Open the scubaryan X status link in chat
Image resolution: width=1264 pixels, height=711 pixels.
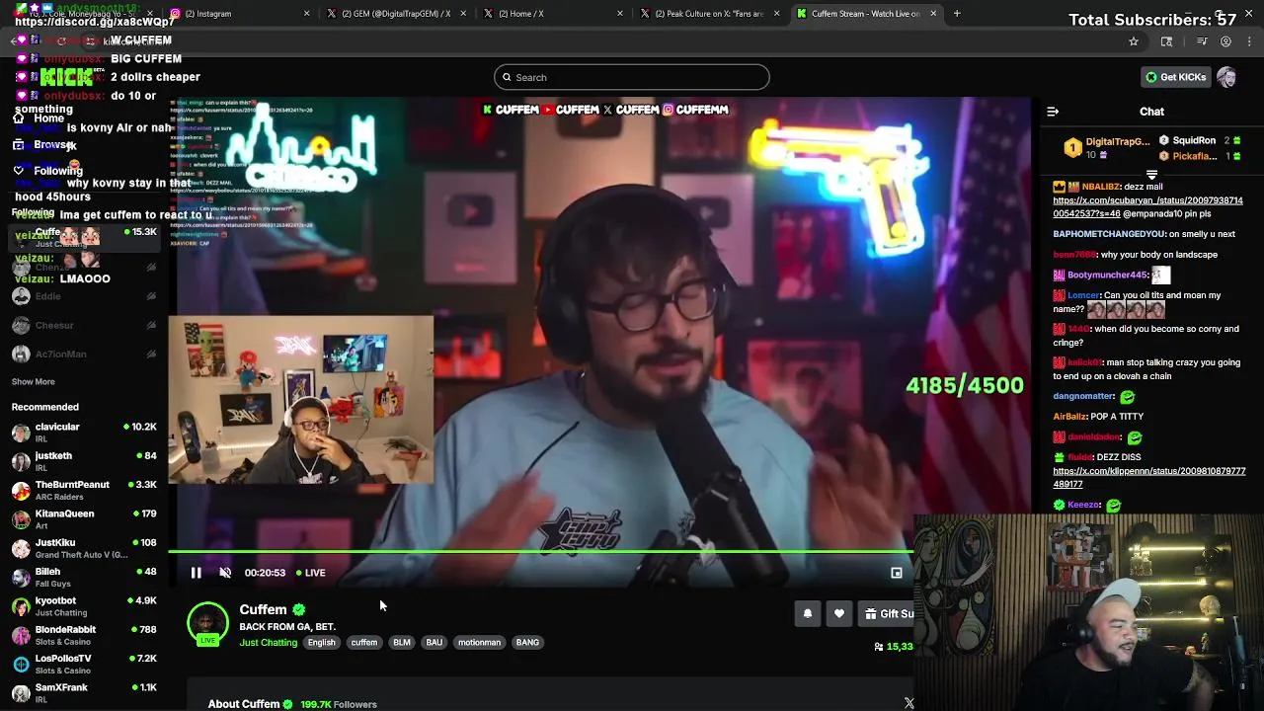coord(1147,206)
